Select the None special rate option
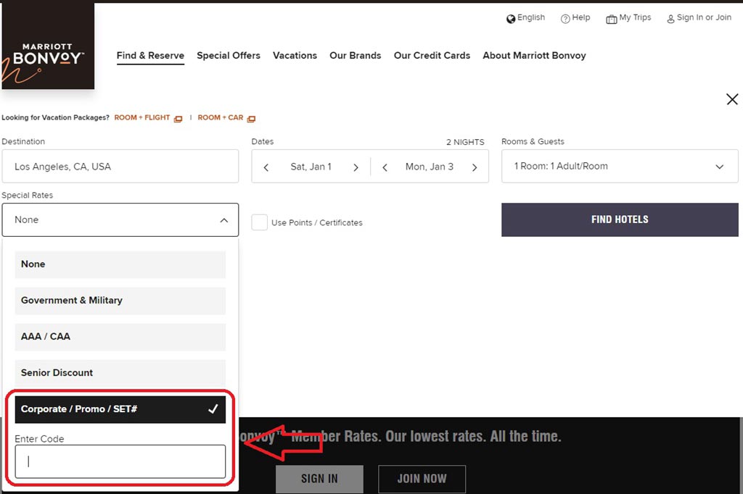Viewport: 743px width, 494px height. tap(120, 264)
